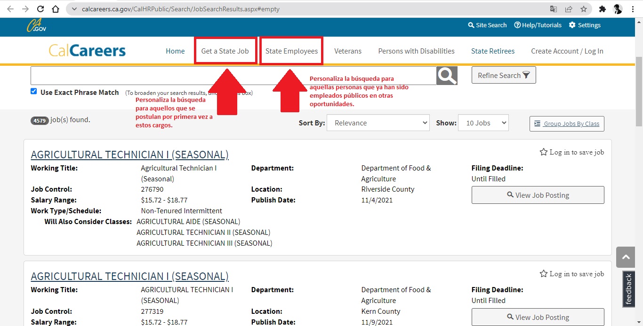Click the browser home icon

click(56, 9)
